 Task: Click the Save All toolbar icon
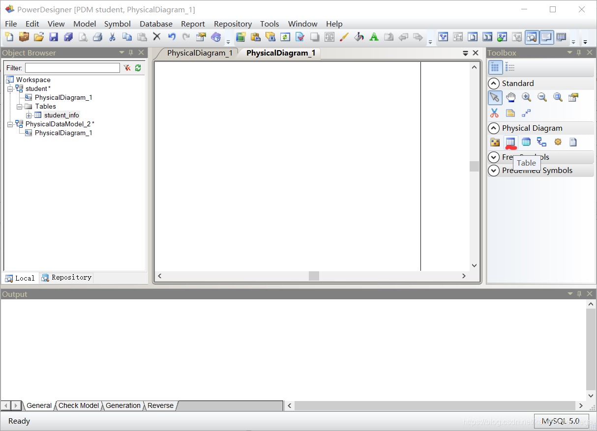click(68, 37)
